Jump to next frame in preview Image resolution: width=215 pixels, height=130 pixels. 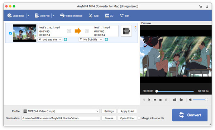coord(166,100)
